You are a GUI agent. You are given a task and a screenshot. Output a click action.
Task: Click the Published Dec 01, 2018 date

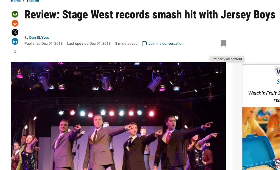tap(44, 44)
